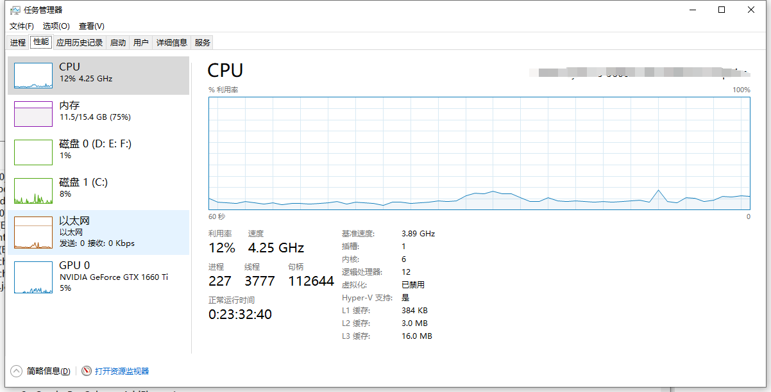Viewport: 771px width, 392px height.
Task: Go to the 启动 tab
Action: pos(118,43)
